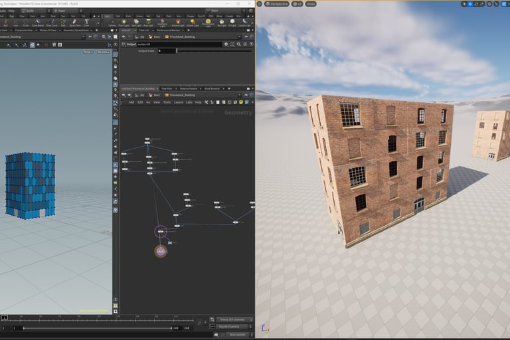Open the Key All Channels dropdown
Screen dimensions: 510x340
(x=234, y=326)
